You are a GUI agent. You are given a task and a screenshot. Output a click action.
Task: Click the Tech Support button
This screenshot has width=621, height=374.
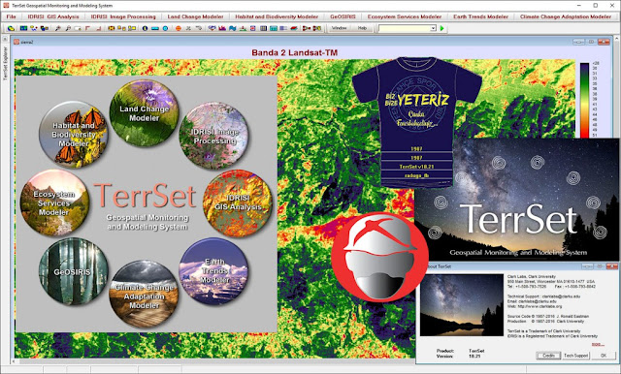pos(575,356)
